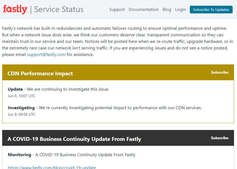This screenshot has width=237, height=169.
Task: Subscribe to the CDN Performance Impact incident
Action: point(220,72)
